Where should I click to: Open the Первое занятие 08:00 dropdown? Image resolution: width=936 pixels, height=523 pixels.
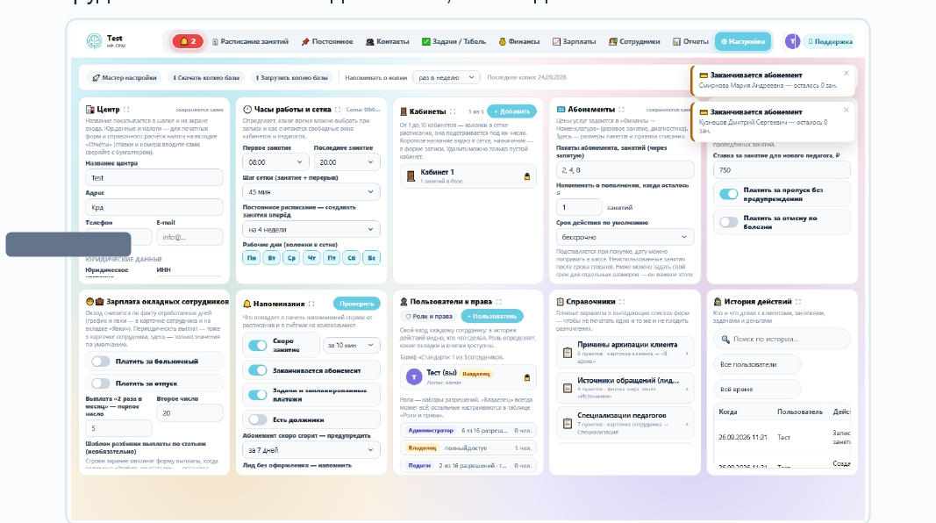click(275, 161)
